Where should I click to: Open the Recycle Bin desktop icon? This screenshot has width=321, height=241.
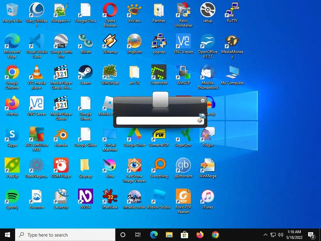[12, 13]
